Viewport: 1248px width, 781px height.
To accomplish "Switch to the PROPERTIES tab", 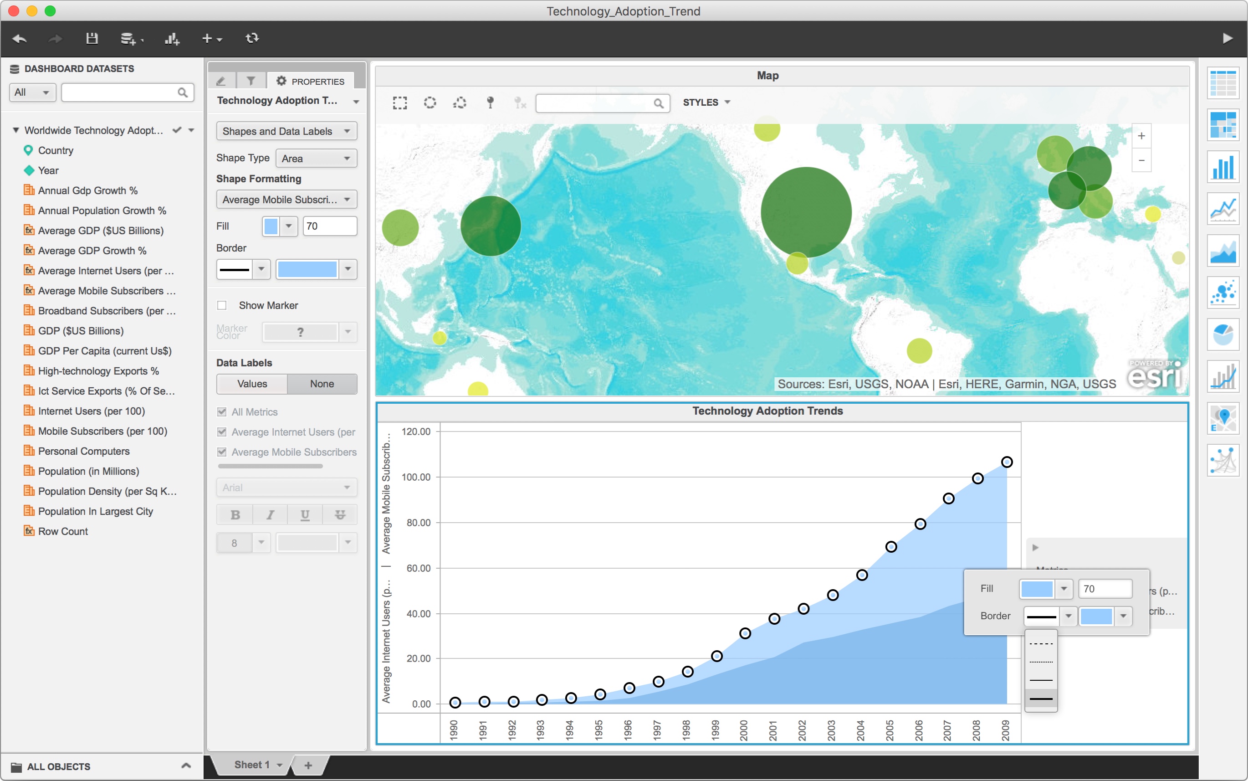I will [x=310, y=81].
